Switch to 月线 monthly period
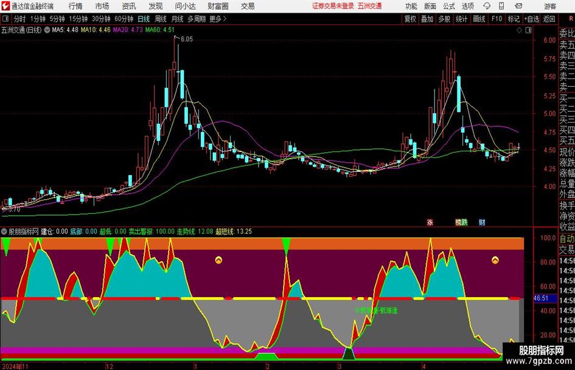 tap(178, 19)
